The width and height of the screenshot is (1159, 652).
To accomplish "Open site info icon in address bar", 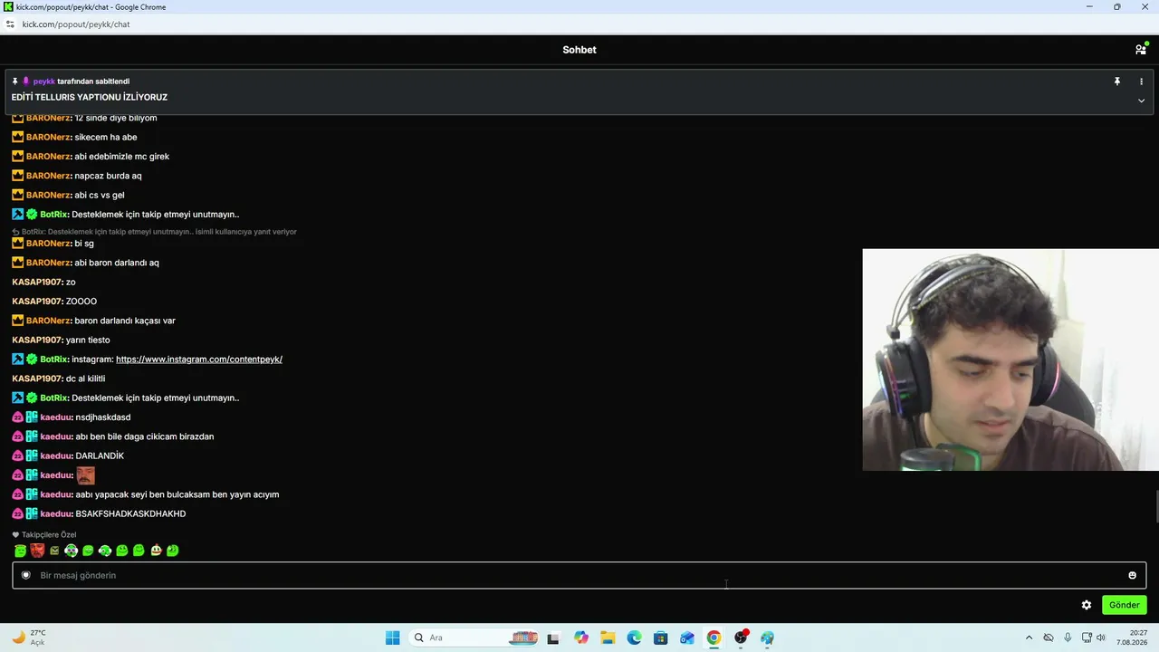I will pyautogui.click(x=10, y=24).
